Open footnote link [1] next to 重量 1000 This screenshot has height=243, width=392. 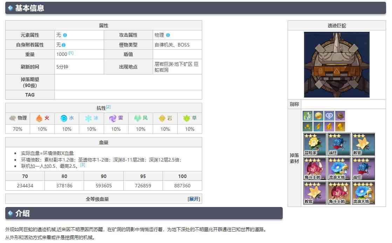[x=70, y=52]
